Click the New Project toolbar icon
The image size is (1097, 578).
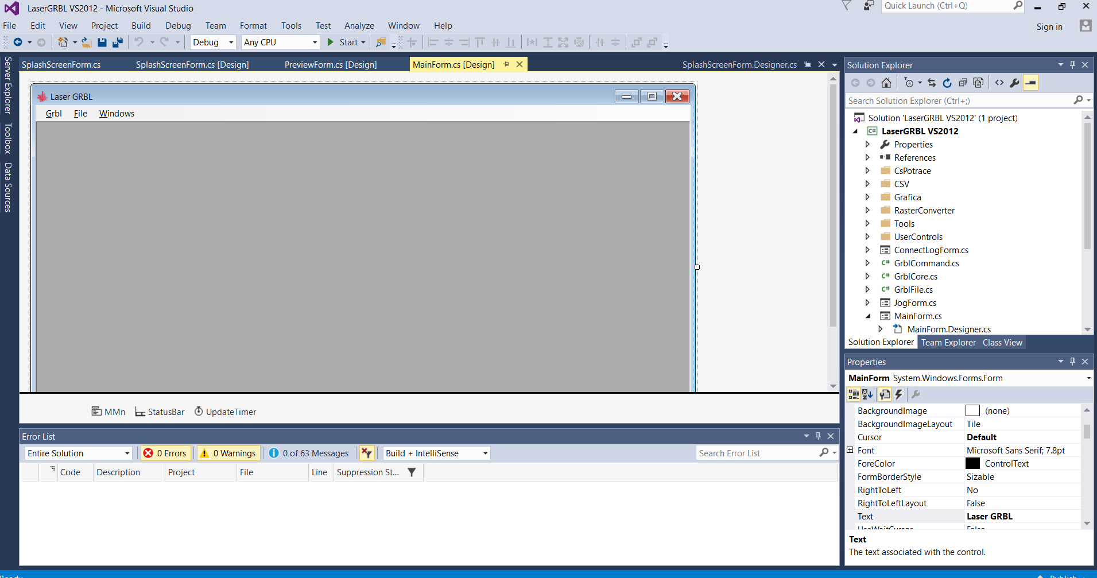(x=63, y=42)
